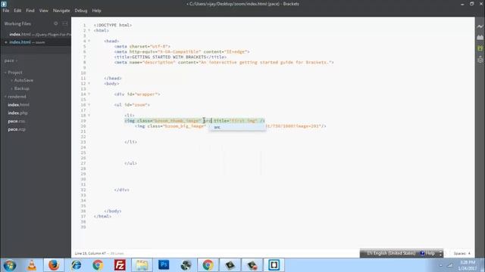Click the network signal tray icon

pyautogui.click(x=450, y=265)
